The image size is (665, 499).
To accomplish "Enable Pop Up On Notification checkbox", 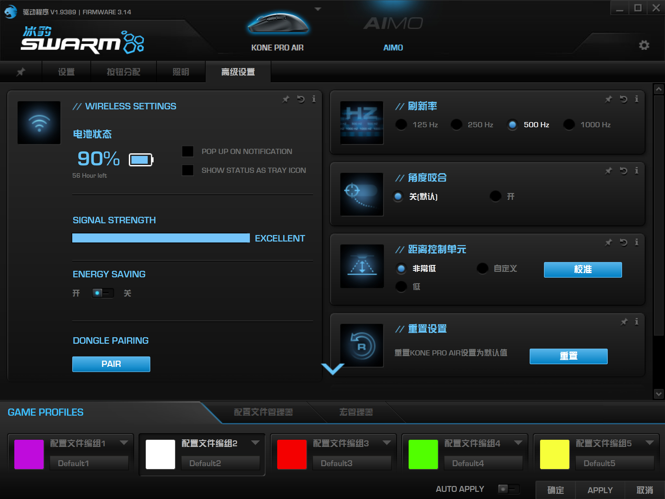I will click(188, 151).
